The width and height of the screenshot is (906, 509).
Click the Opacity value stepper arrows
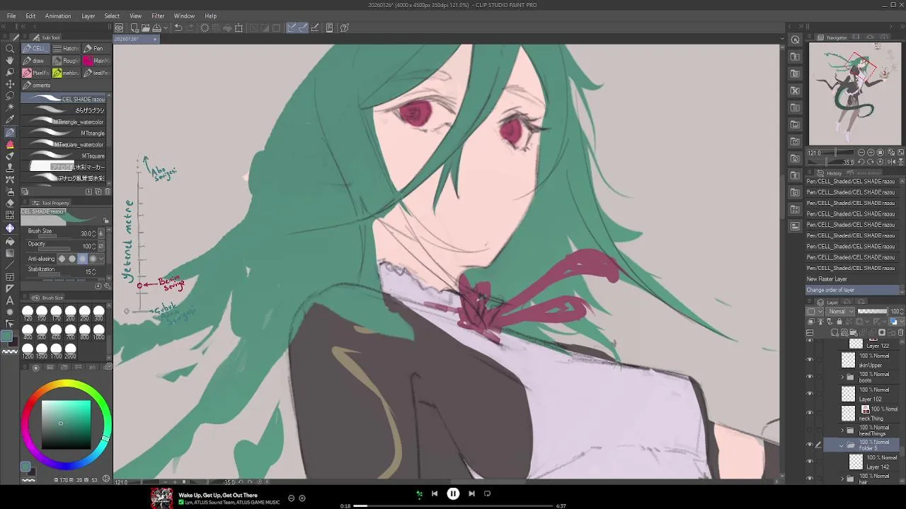point(94,246)
